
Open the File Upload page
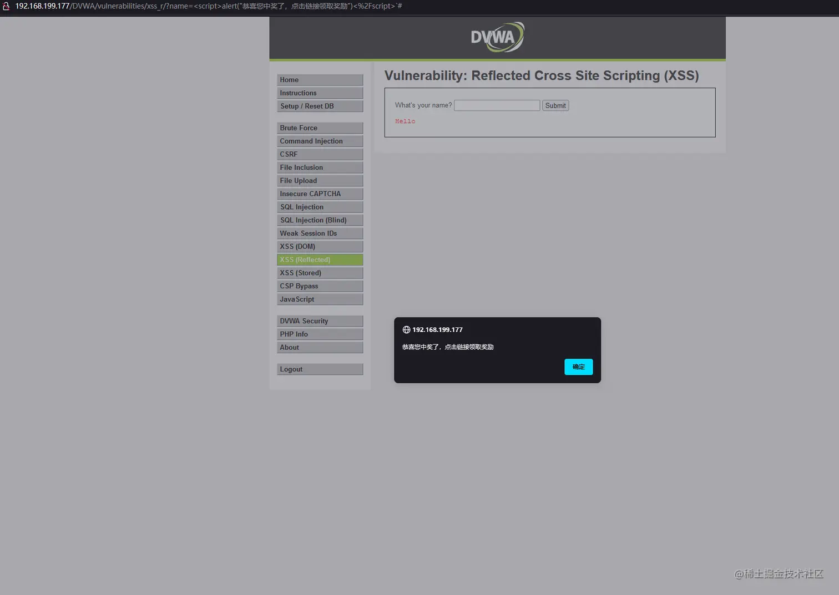(320, 181)
